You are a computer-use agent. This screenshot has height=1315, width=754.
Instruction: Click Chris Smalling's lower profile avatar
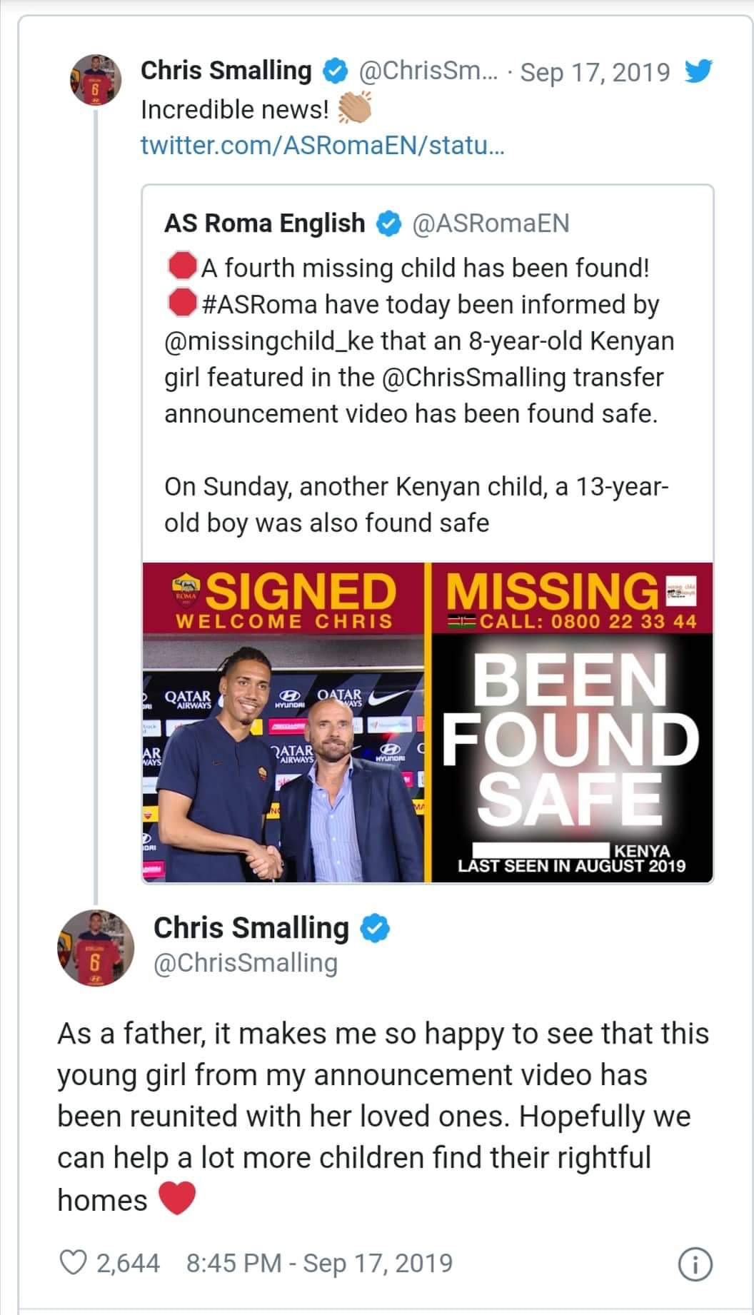tap(95, 947)
